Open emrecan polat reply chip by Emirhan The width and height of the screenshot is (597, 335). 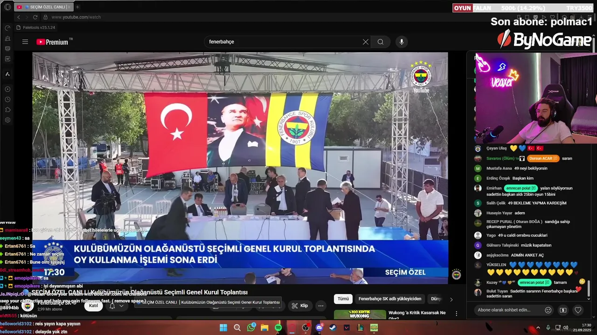521,188
